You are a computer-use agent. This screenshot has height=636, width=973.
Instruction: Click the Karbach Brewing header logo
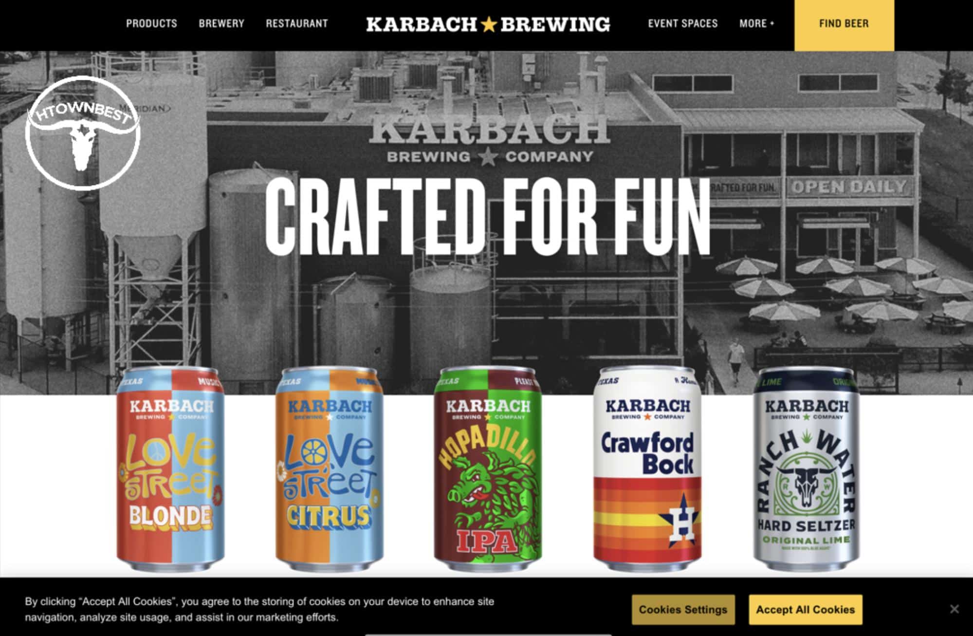pyautogui.click(x=488, y=24)
